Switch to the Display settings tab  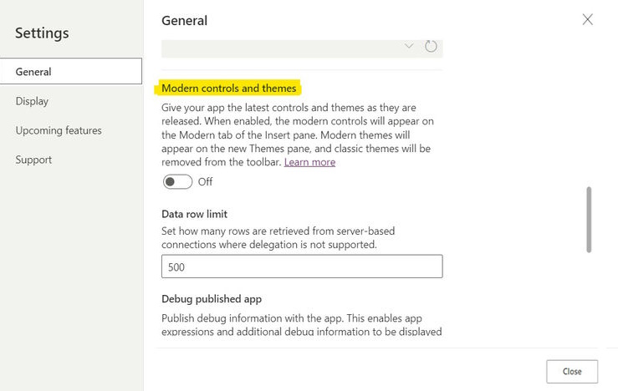pyautogui.click(x=32, y=101)
